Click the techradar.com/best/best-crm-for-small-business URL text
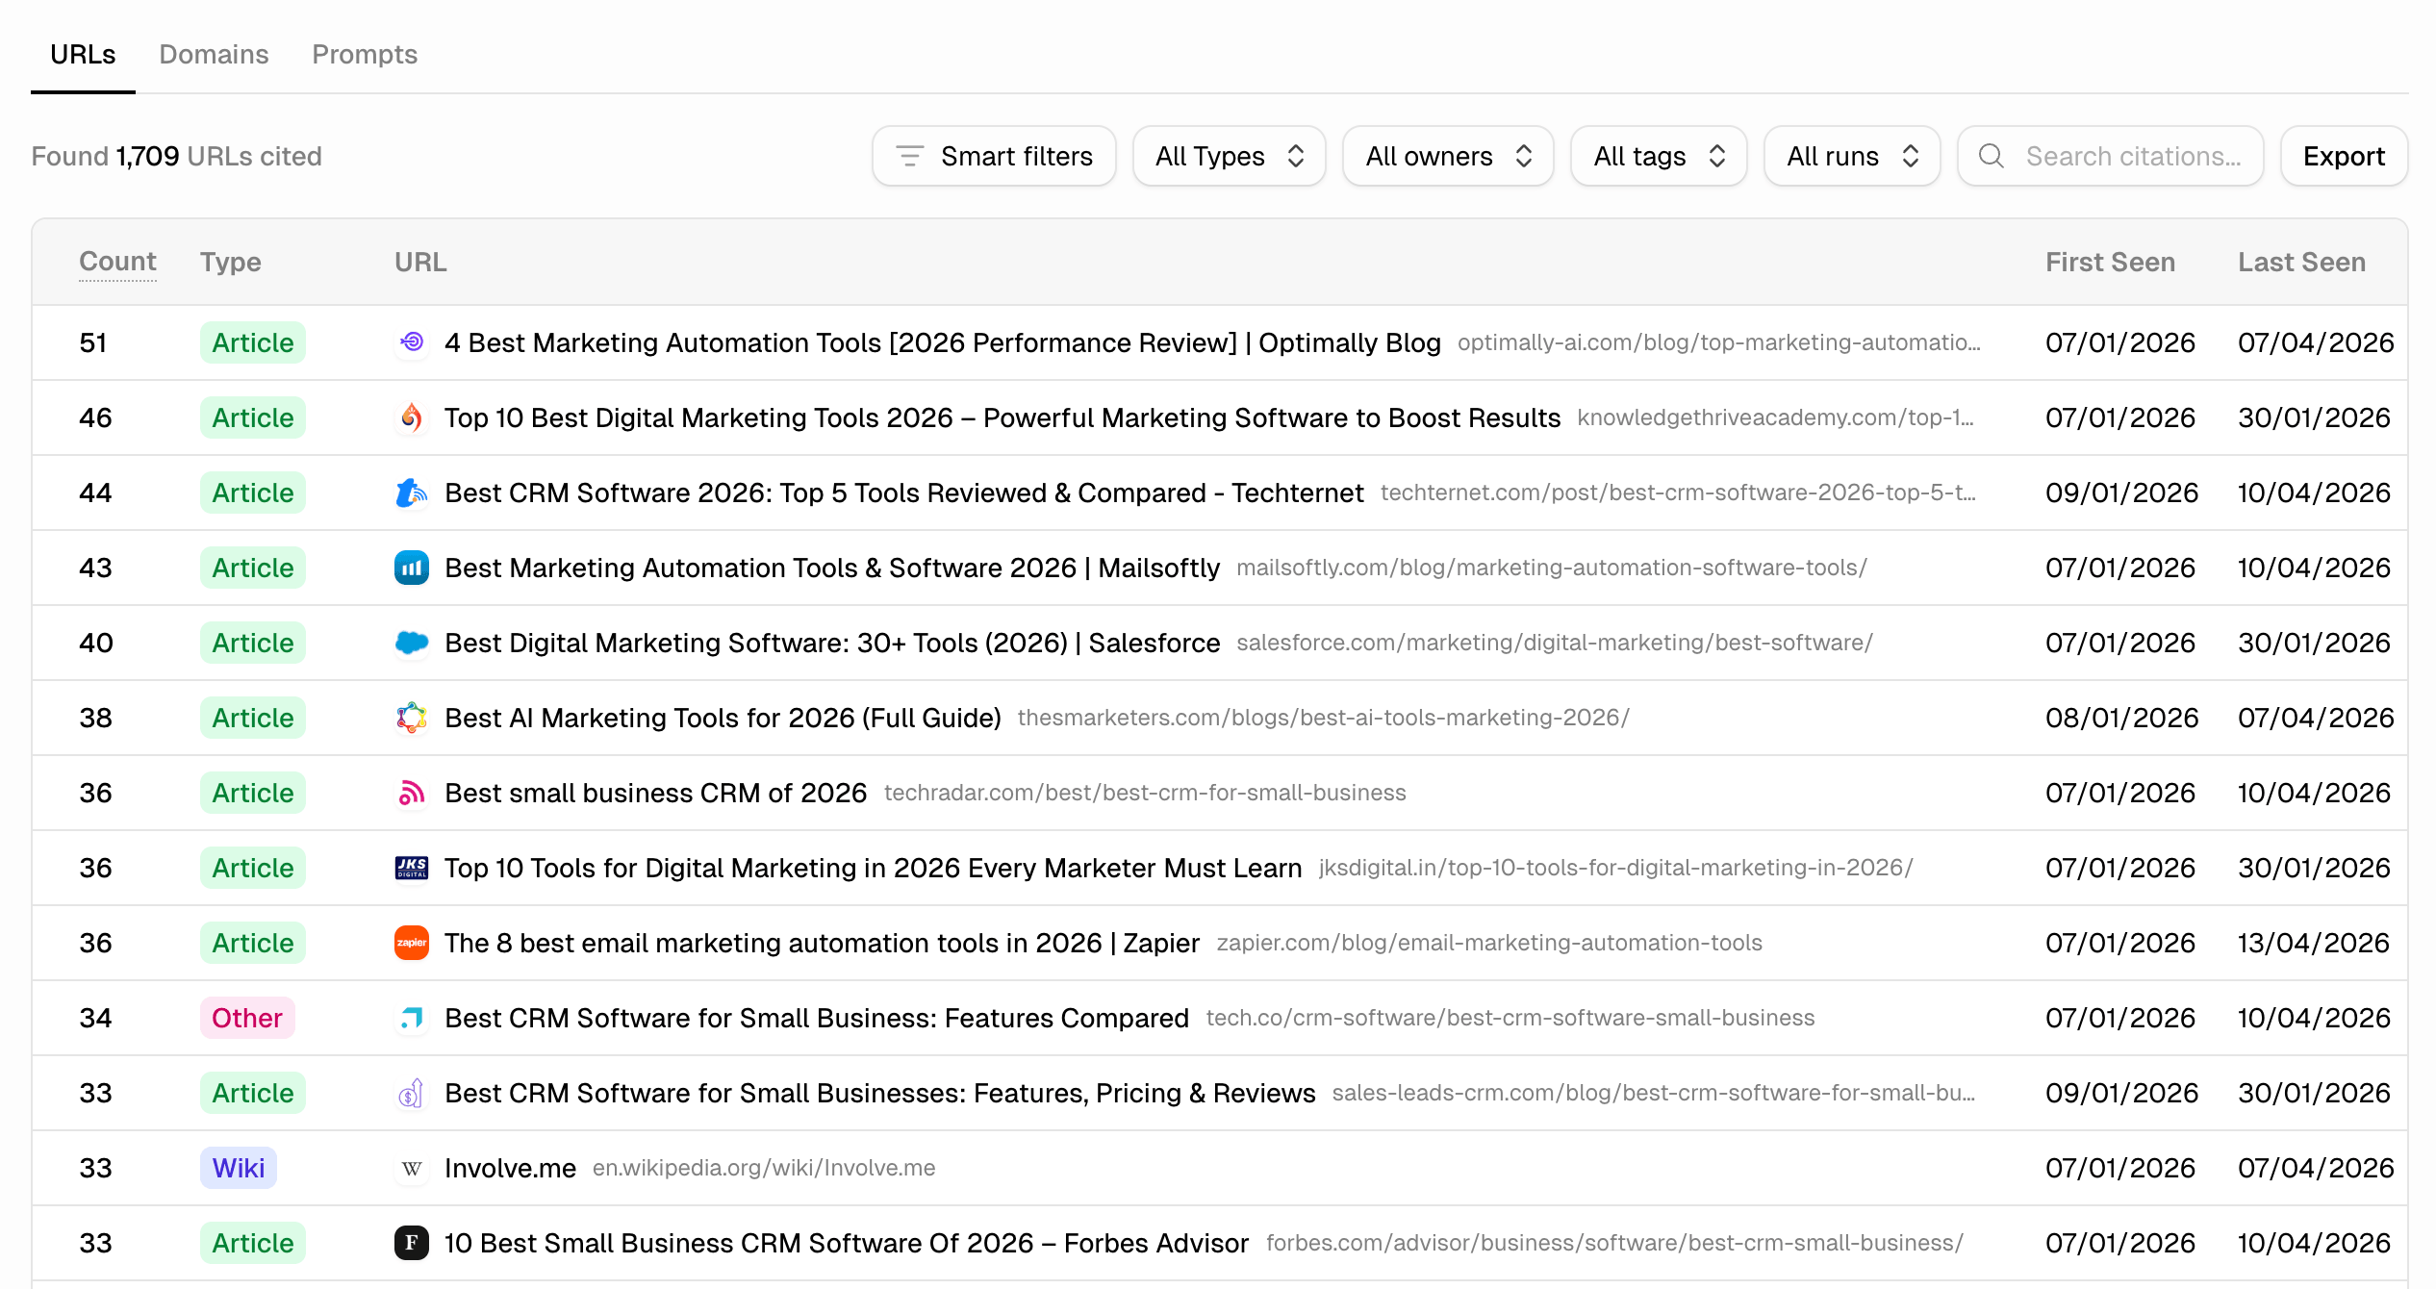2436x1289 pixels. [1145, 793]
